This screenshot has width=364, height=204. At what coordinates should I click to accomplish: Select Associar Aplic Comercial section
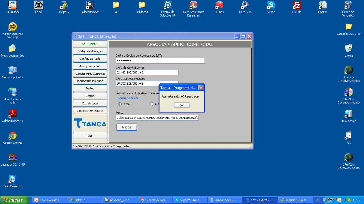point(90,73)
